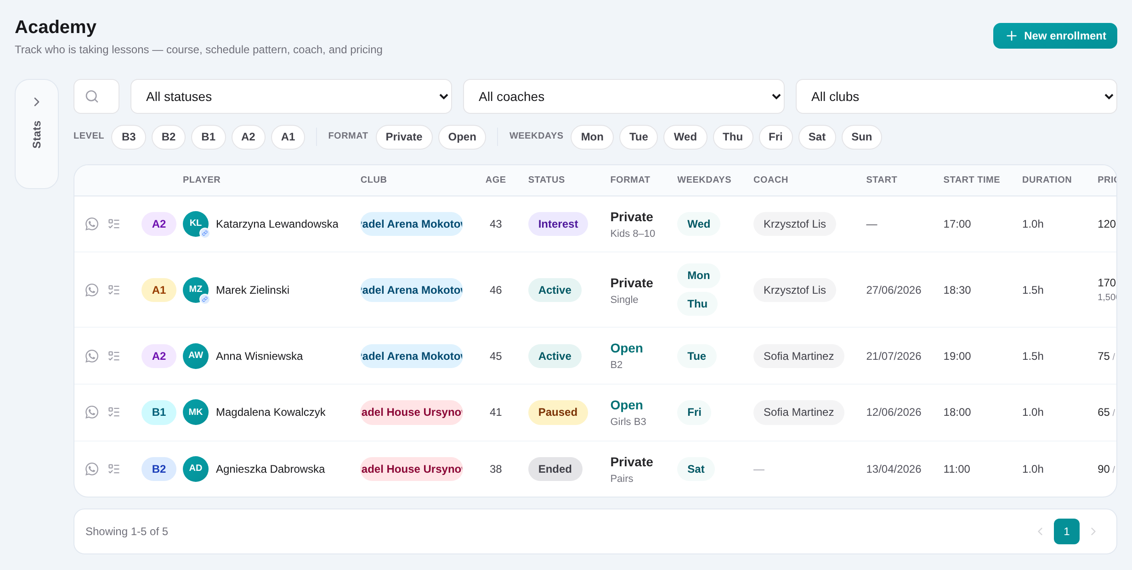Click the AD avatar of Agnieszka
The height and width of the screenshot is (570, 1132).
[x=196, y=469]
